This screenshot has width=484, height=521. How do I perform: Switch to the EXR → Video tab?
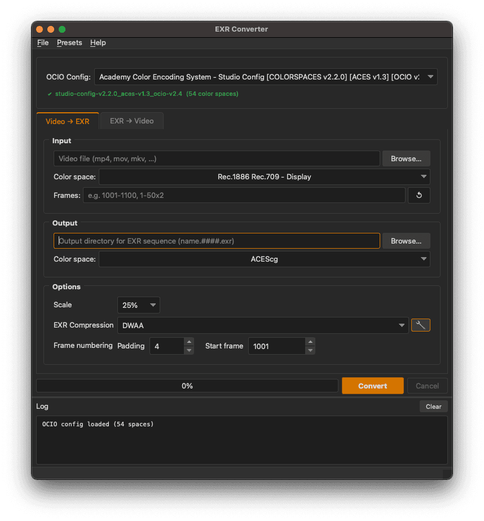[x=131, y=121]
